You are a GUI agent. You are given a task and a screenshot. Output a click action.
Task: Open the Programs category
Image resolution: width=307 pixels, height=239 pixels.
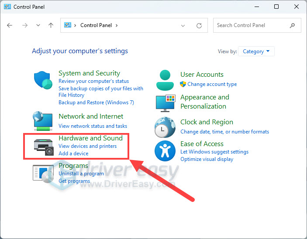pyautogui.click(x=73, y=166)
